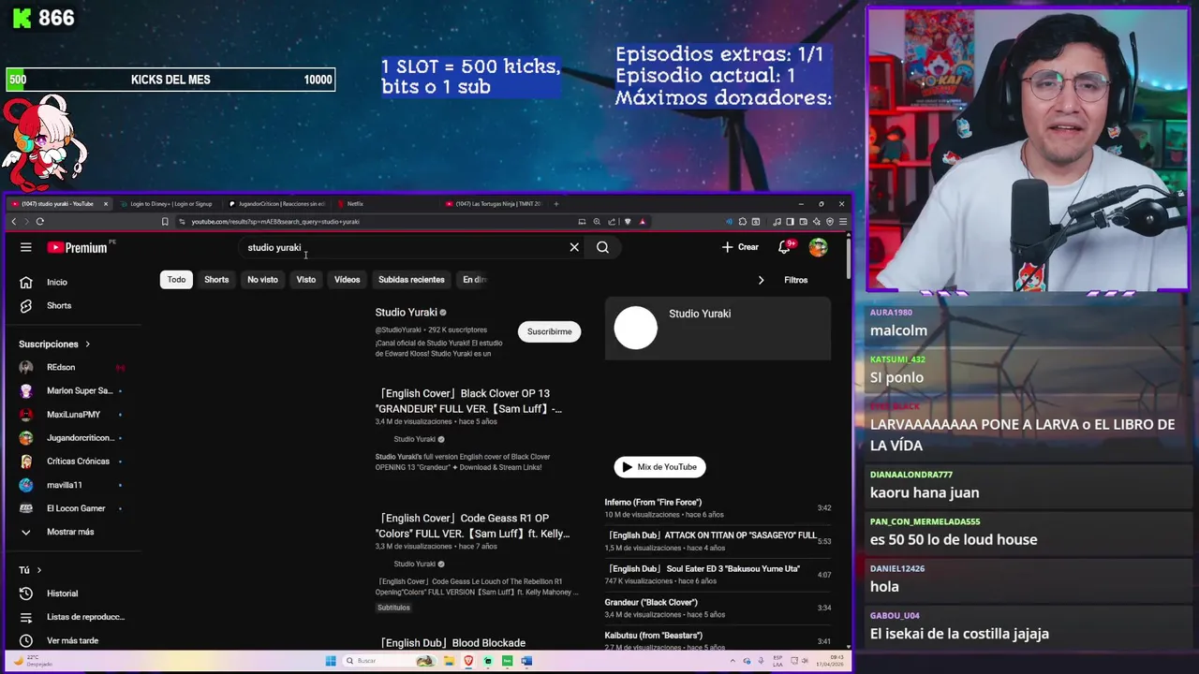
Task: Open the YouTube hamburger guide menu
Action: pyautogui.click(x=26, y=247)
